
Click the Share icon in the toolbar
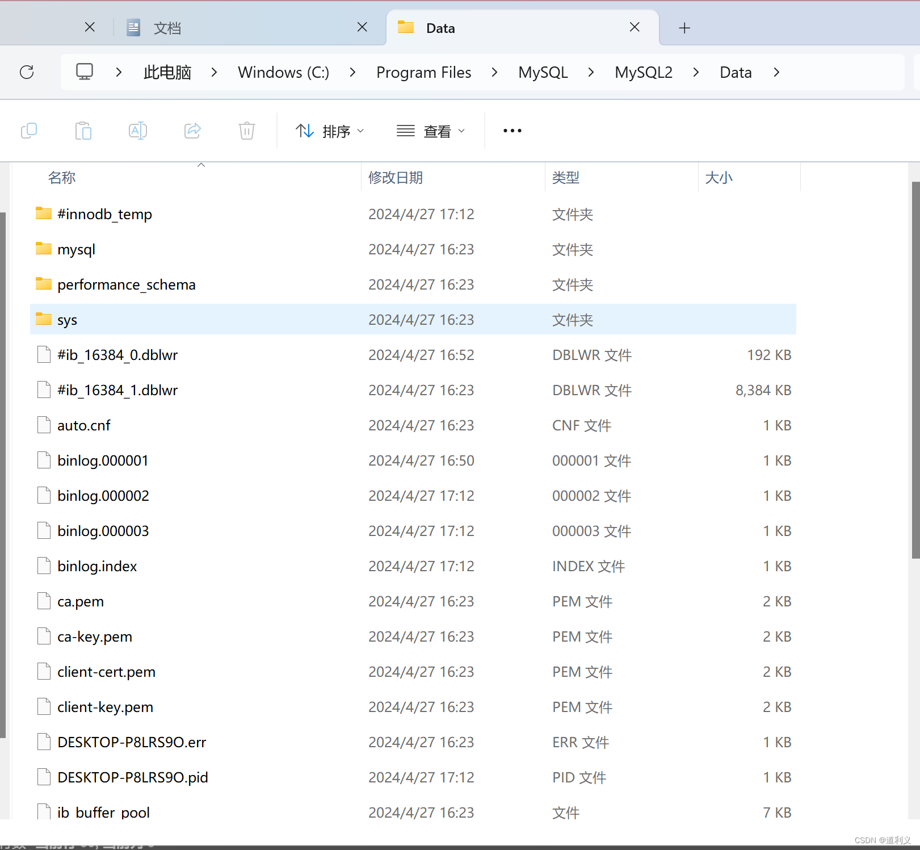coord(192,131)
